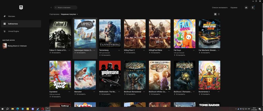Install Wolfenstein: The New Order via Установить
263x111 pixels.
(x=105, y=94)
